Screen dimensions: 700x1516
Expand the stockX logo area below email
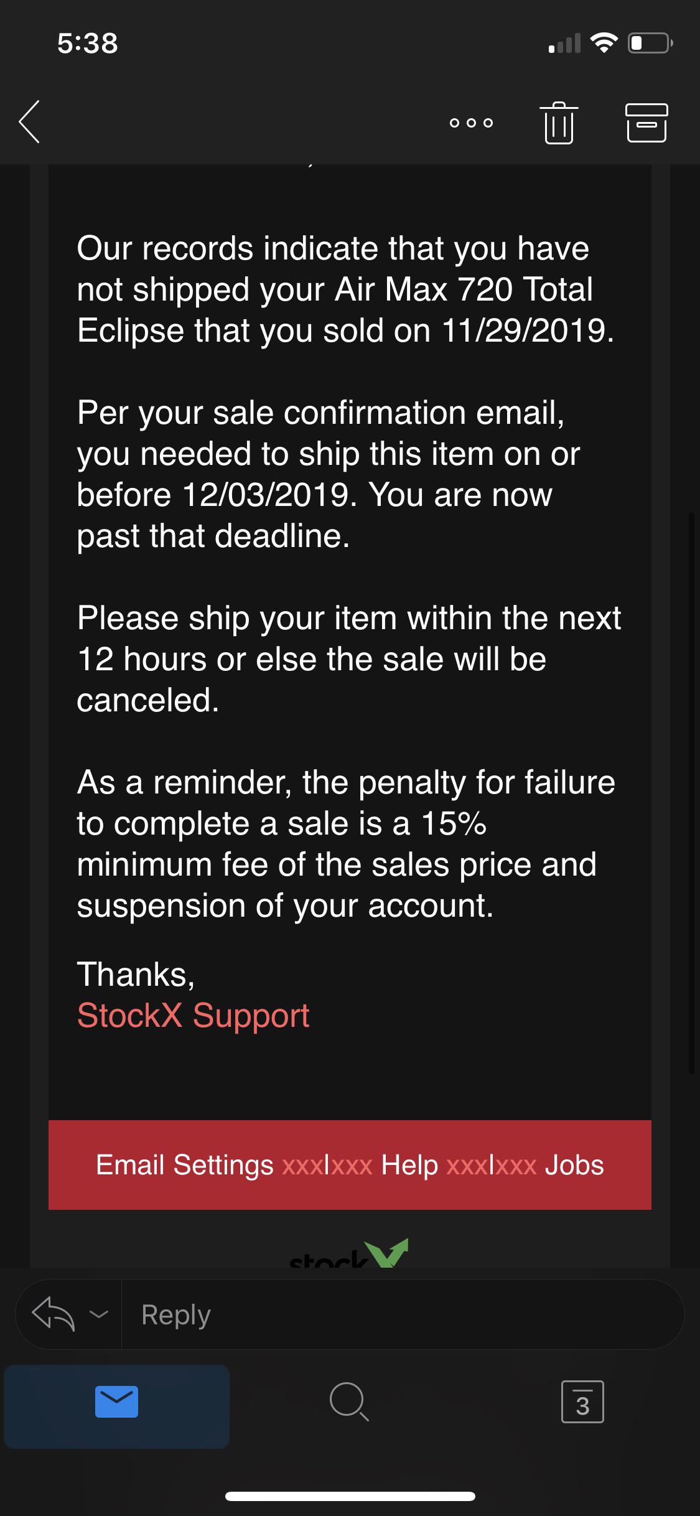click(x=350, y=1256)
